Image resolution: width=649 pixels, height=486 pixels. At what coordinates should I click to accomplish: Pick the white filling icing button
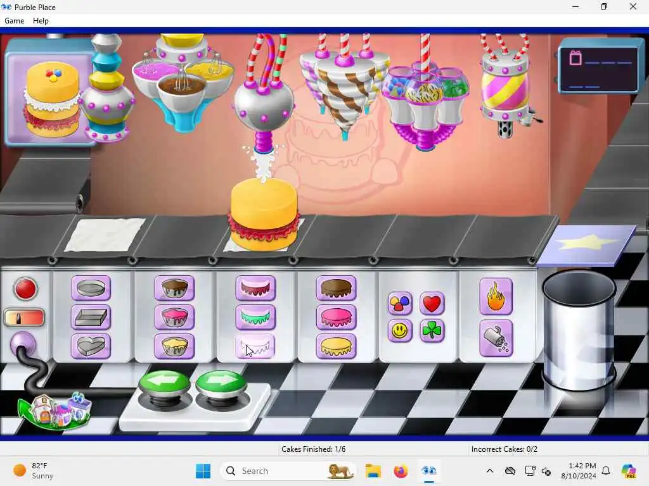(x=255, y=346)
